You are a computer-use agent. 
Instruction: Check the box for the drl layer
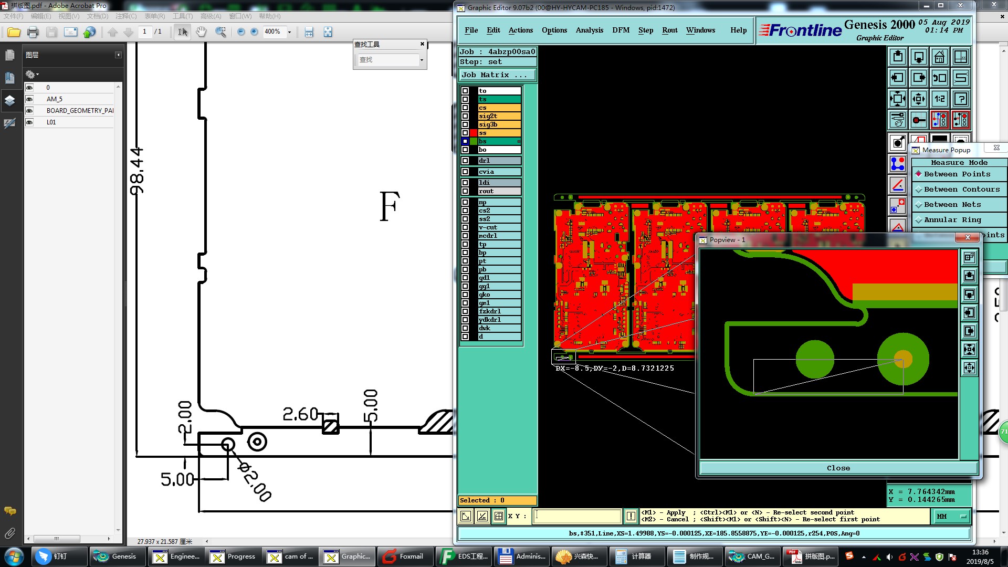(x=465, y=161)
